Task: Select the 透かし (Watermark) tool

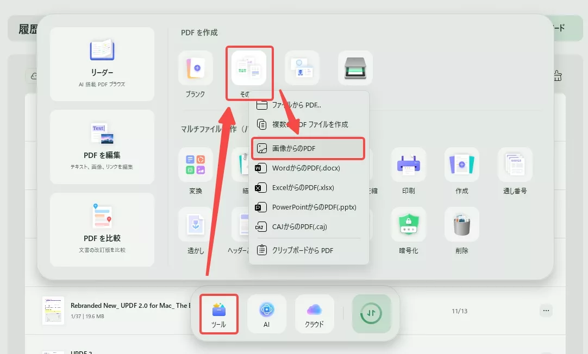Action: pos(196,224)
